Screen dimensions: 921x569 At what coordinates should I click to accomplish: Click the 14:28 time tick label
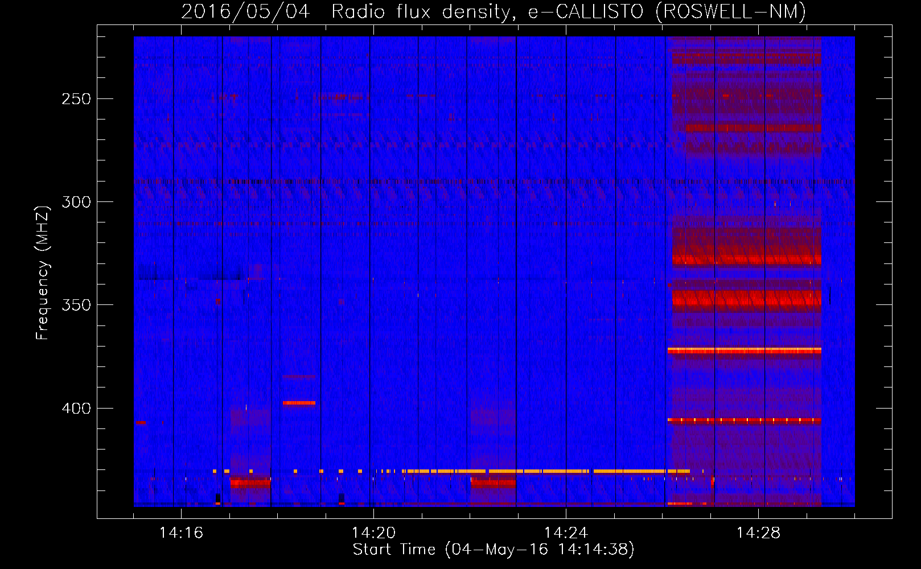(758, 533)
